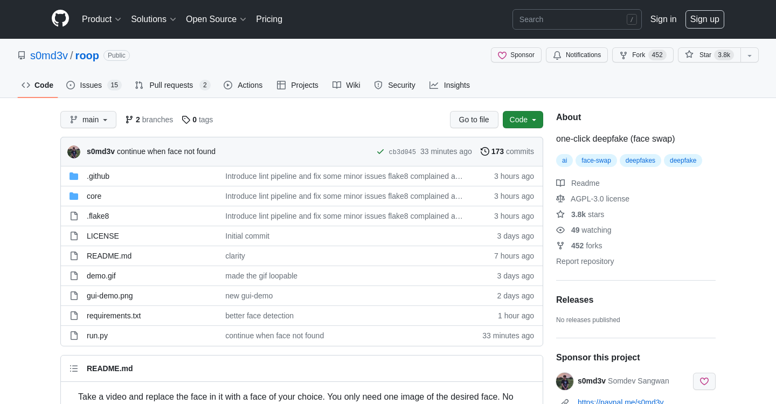View the 3.8k stars link
Viewport: 776px width, 404px height.
[x=580, y=214]
